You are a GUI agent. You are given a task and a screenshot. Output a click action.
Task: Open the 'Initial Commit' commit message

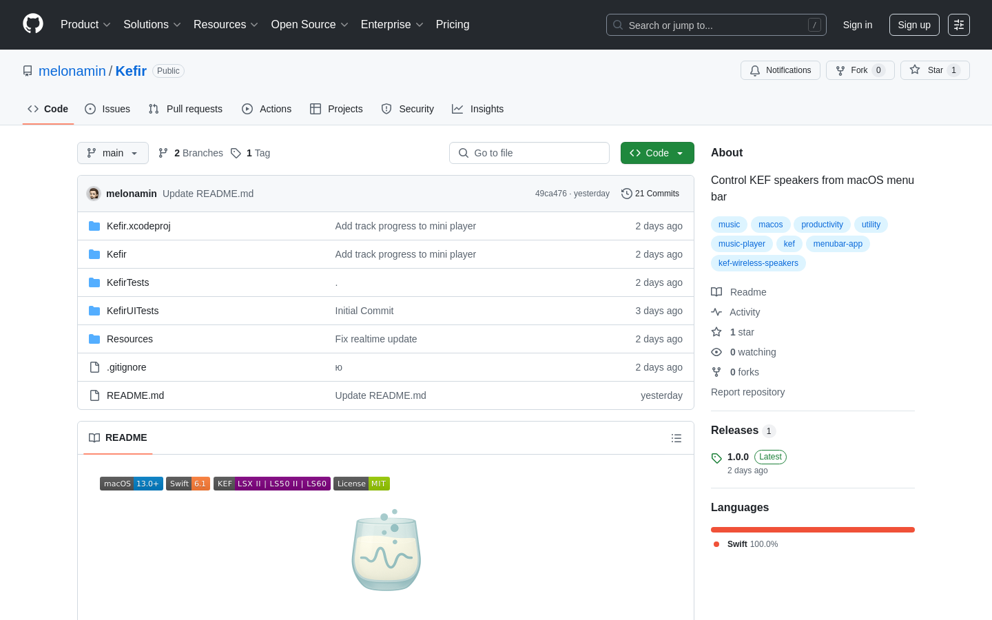click(364, 311)
